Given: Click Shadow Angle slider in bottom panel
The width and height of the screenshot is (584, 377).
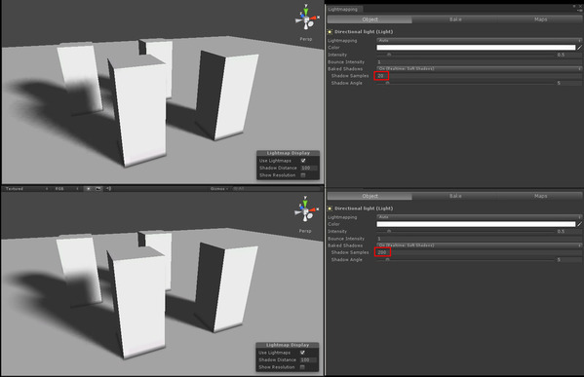Looking at the screenshot, I should (x=466, y=260).
